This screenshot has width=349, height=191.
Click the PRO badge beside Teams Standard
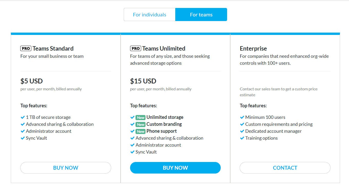pyautogui.click(x=26, y=49)
